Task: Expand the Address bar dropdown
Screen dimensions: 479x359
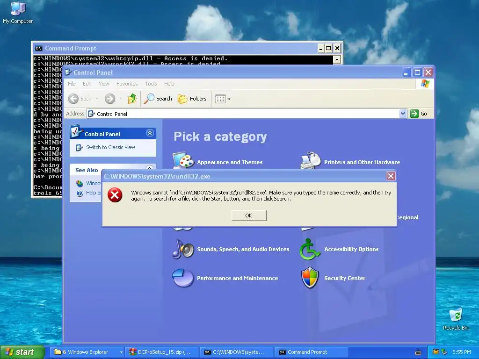Action: point(403,114)
